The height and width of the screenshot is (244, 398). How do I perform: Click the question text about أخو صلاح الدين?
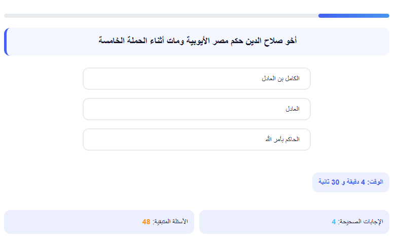197,41
